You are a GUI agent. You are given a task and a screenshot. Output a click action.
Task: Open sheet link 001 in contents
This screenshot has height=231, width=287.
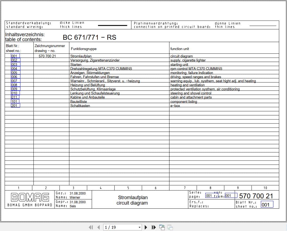click(15, 56)
